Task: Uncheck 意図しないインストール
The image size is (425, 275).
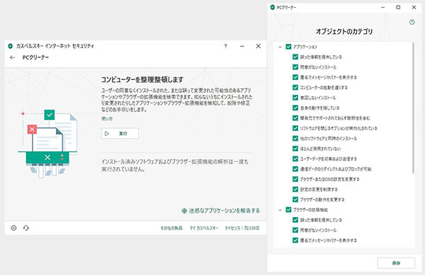Action: 295,98
